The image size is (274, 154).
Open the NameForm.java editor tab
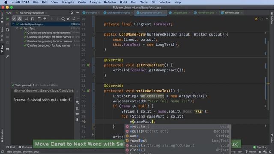coord(205,12)
